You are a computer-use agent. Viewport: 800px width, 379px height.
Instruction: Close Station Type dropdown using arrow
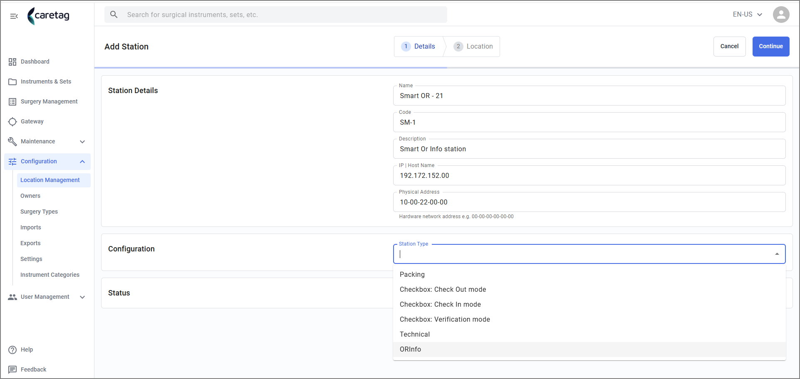tap(777, 254)
